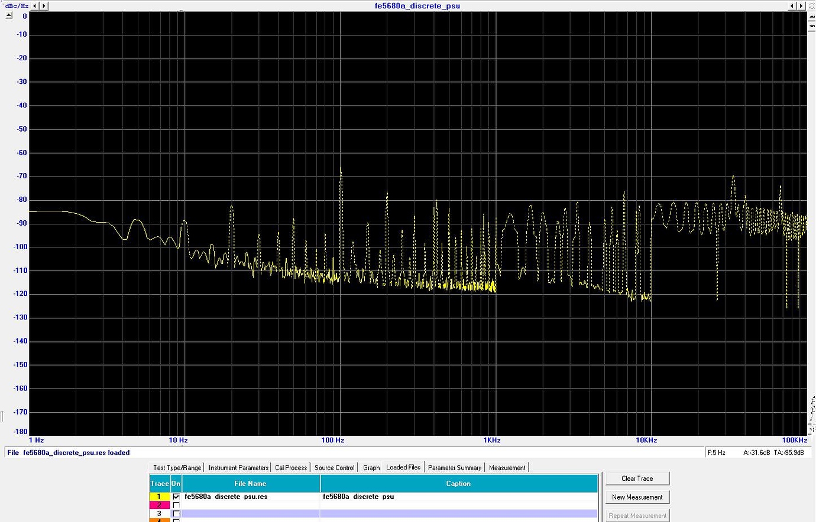Enable the On checkbox for trace 2
816x522 pixels.
[176, 505]
